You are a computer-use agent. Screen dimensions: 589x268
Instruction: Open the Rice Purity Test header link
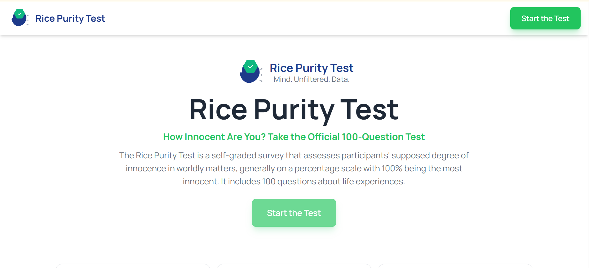(x=70, y=18)
